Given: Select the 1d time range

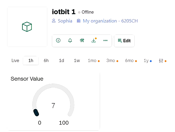Looking at the screenshot, I should click(x=61, y=61).
